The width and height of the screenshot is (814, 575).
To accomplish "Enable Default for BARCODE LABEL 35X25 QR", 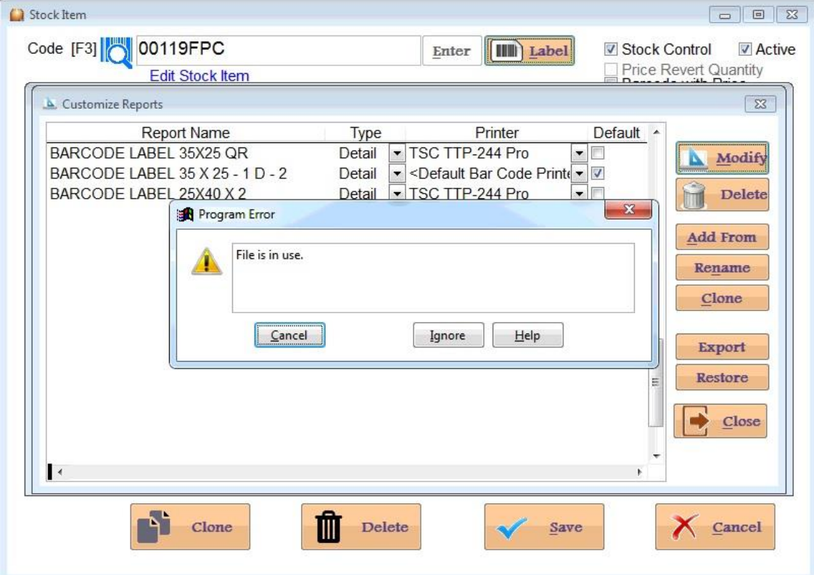I will tap(598, 153).
